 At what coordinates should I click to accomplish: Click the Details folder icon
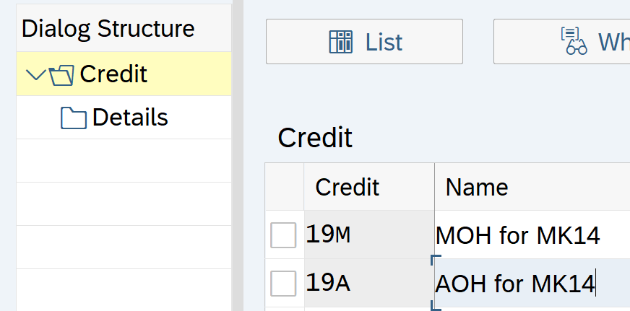74,118
